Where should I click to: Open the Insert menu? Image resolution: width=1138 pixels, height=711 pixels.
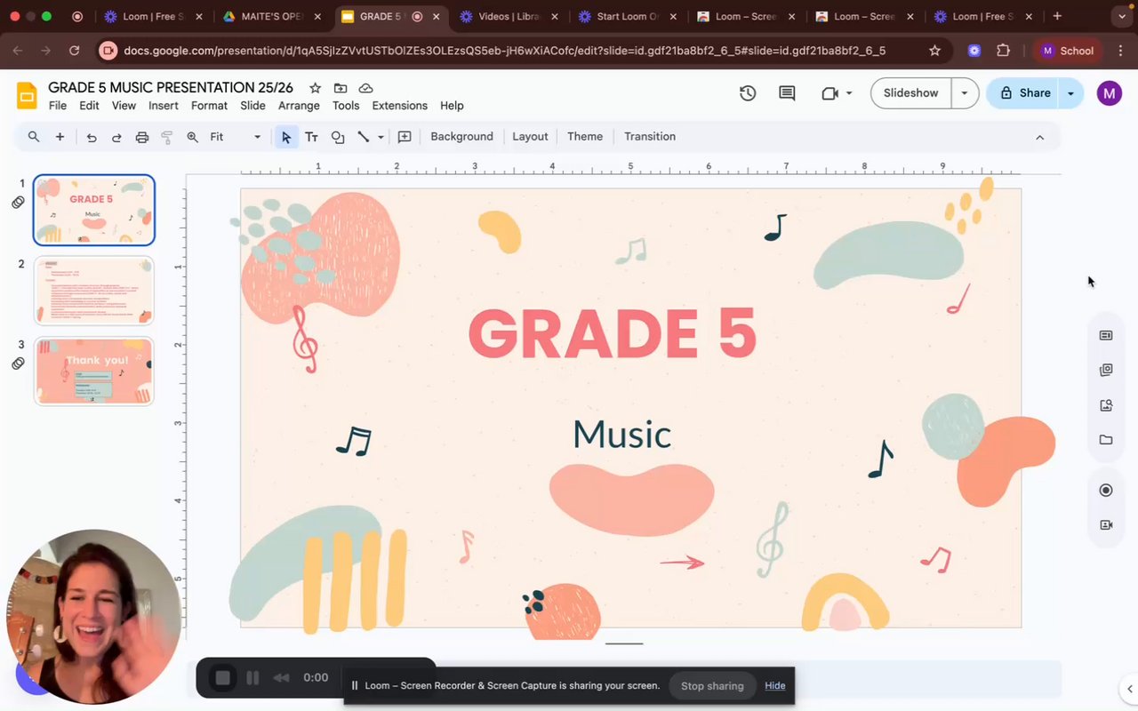[164, 106]
